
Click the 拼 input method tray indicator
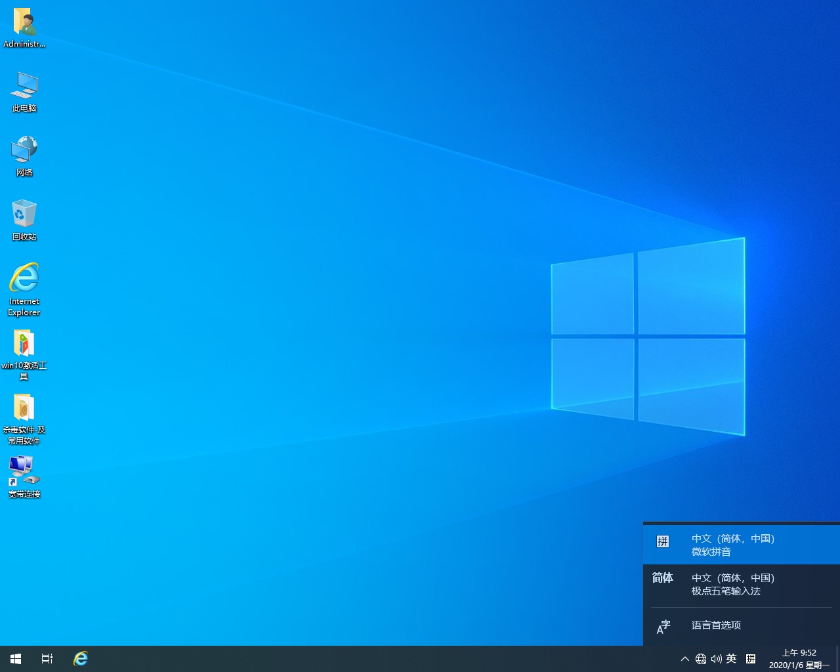[x=751, y=659]
